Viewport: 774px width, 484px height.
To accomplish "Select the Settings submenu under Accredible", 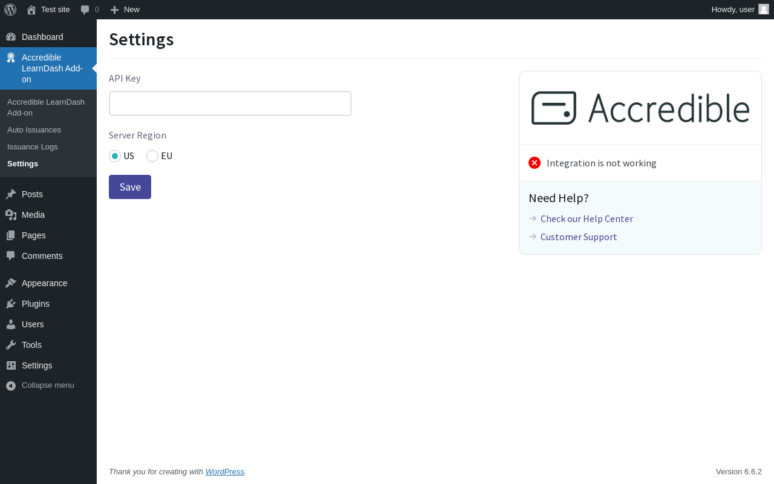I will point(48,164).
